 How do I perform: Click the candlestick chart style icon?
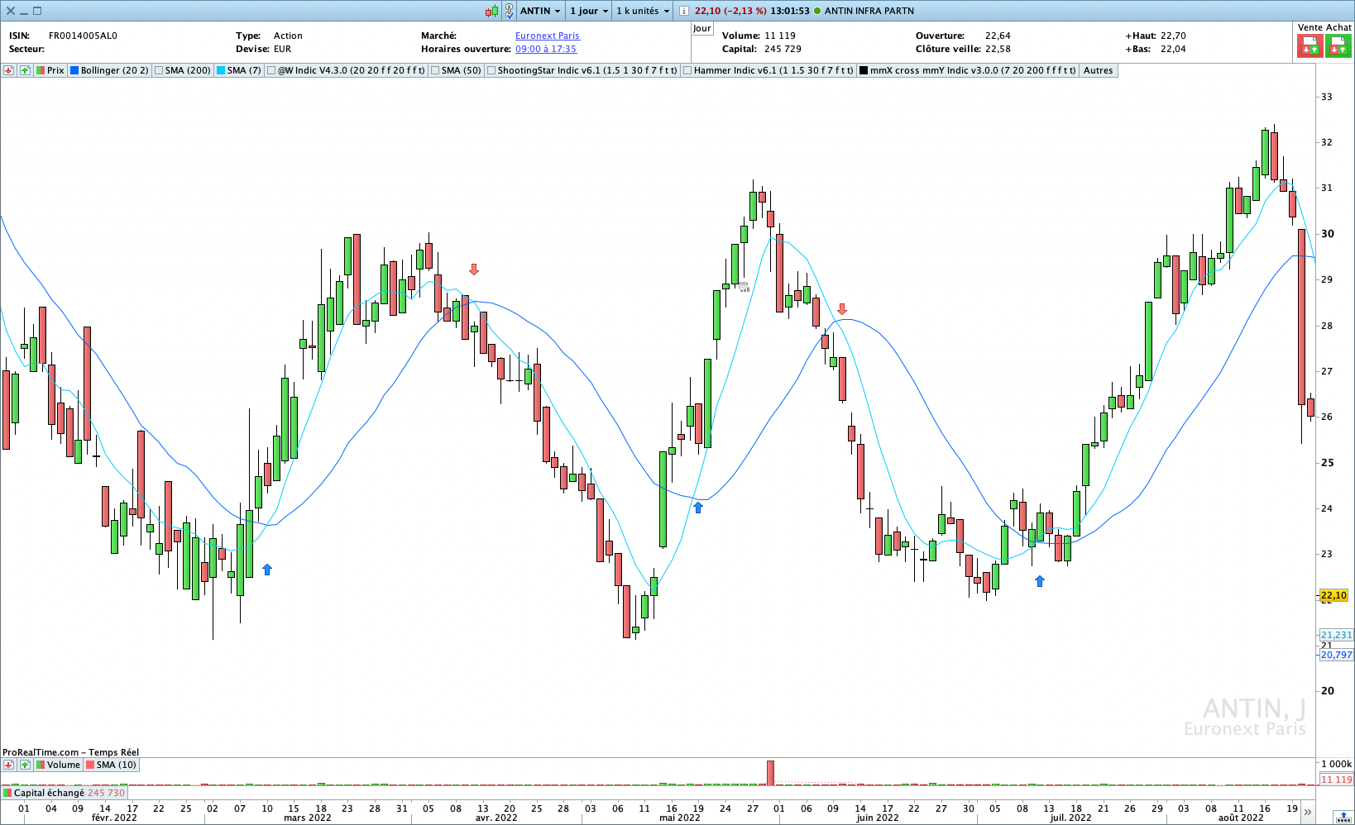click(x=491, y=11)
